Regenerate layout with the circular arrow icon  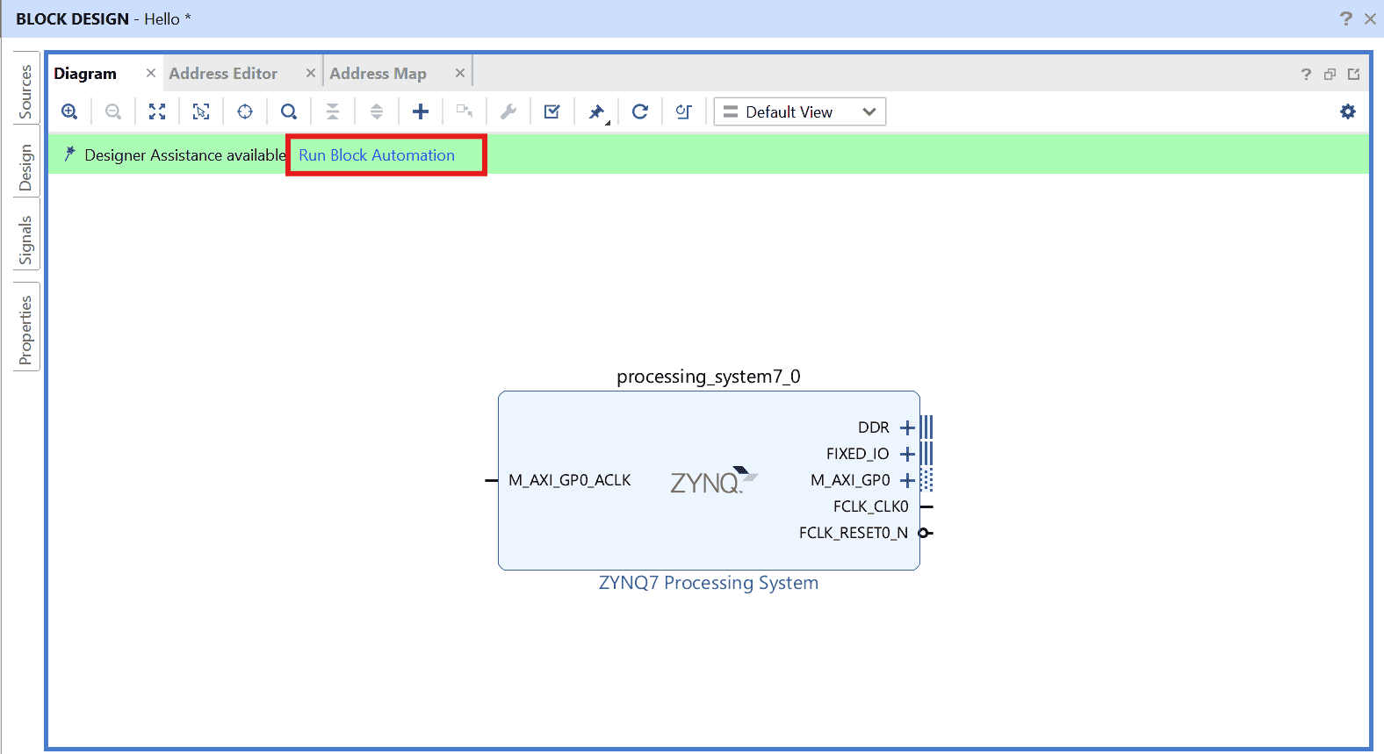pyautogui.click(x=640, y=111)
